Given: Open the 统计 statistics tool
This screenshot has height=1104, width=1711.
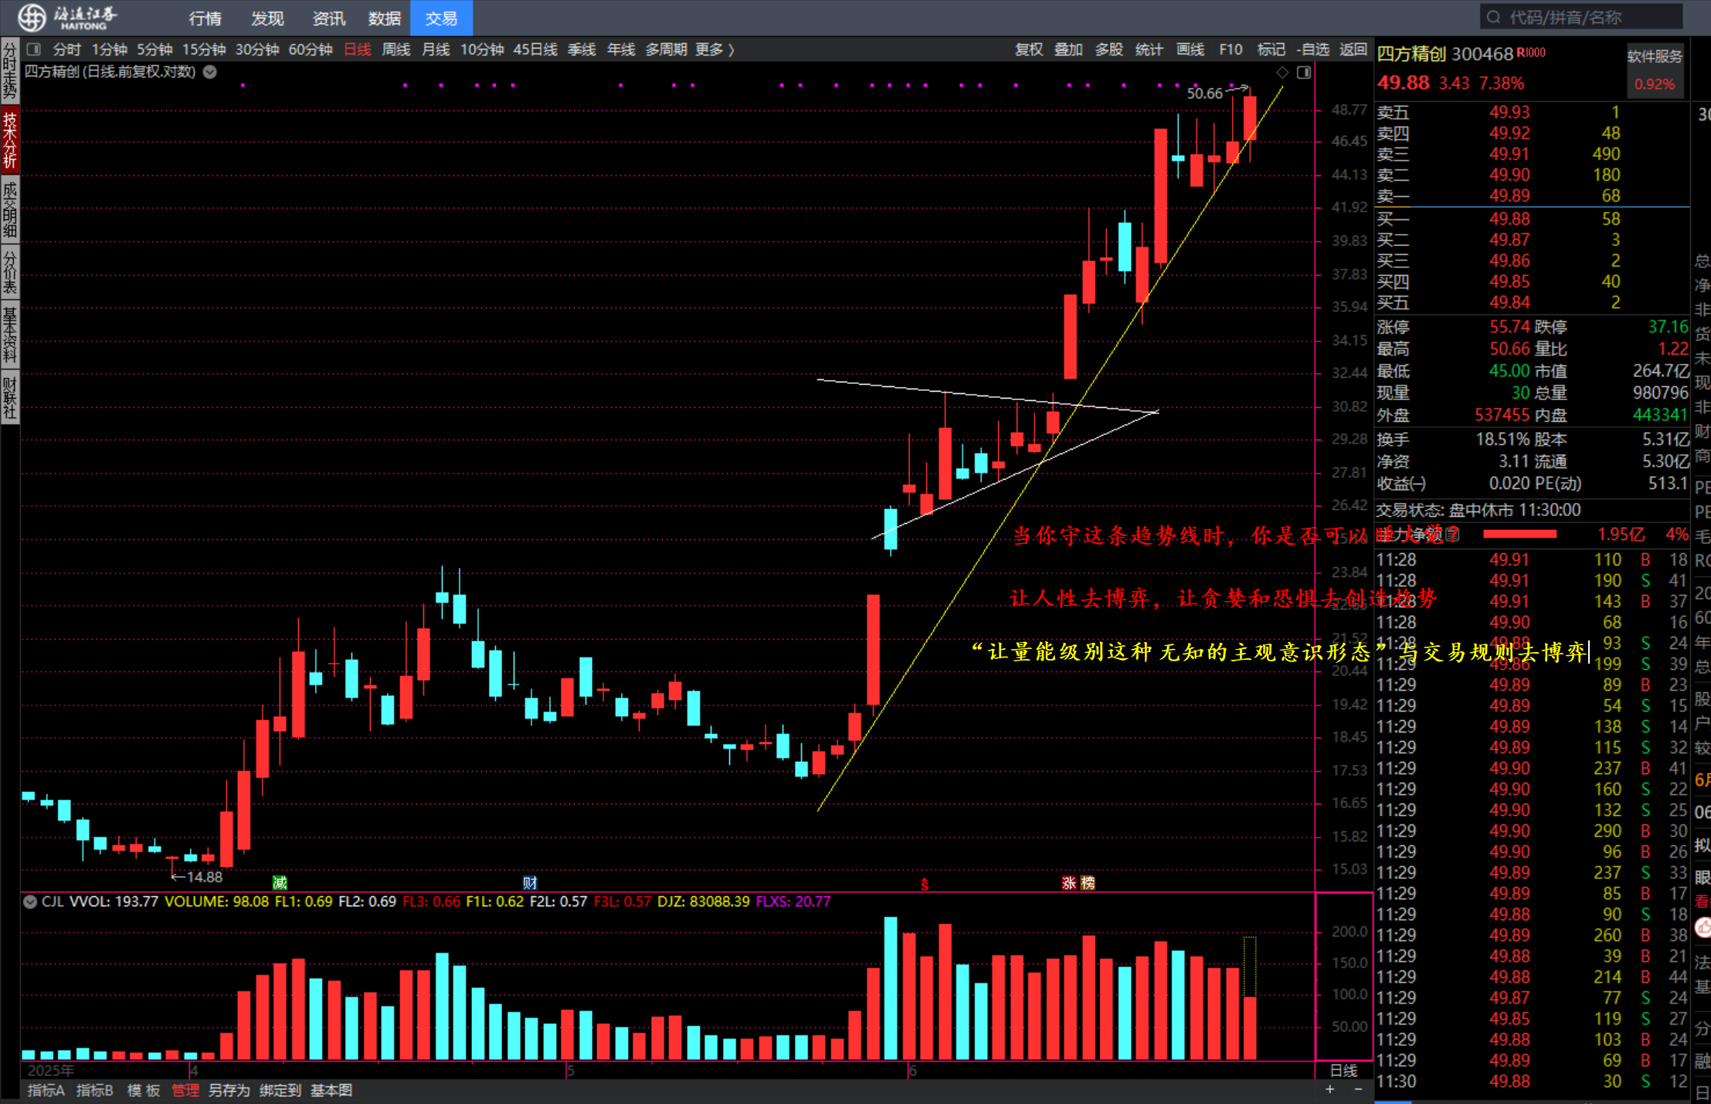Looking at the screenshot, I should click(x=1149, y=49).
